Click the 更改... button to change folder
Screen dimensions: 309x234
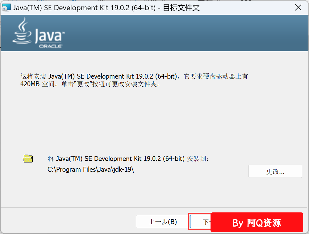click(x=275, y=171)
